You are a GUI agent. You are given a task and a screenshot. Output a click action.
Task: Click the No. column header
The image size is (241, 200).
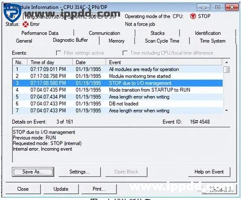(20, 62)
